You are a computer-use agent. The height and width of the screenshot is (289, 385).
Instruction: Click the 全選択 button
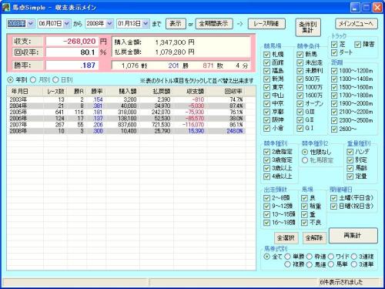(x=286, y=238)
